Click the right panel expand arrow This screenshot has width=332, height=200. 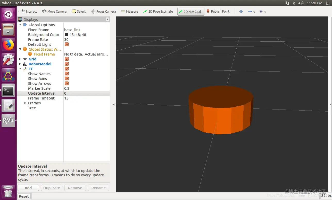tap(330, 104)
